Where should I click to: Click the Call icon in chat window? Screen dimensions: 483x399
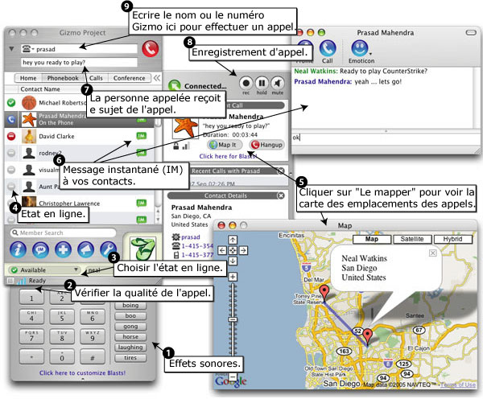pyautogui.click(x=328, y=51)
